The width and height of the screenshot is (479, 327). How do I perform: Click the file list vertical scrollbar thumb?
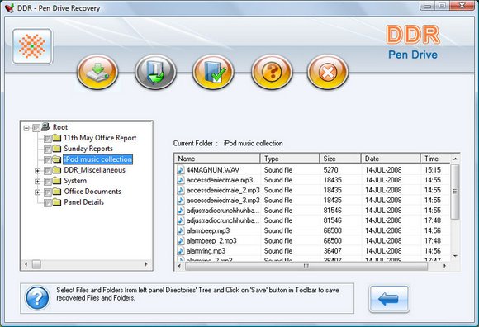(455, 192)
